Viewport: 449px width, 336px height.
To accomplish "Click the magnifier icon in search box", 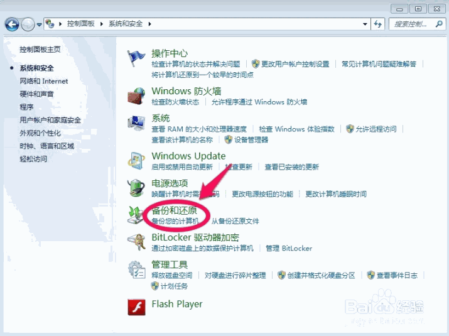I will coord(438,24).
